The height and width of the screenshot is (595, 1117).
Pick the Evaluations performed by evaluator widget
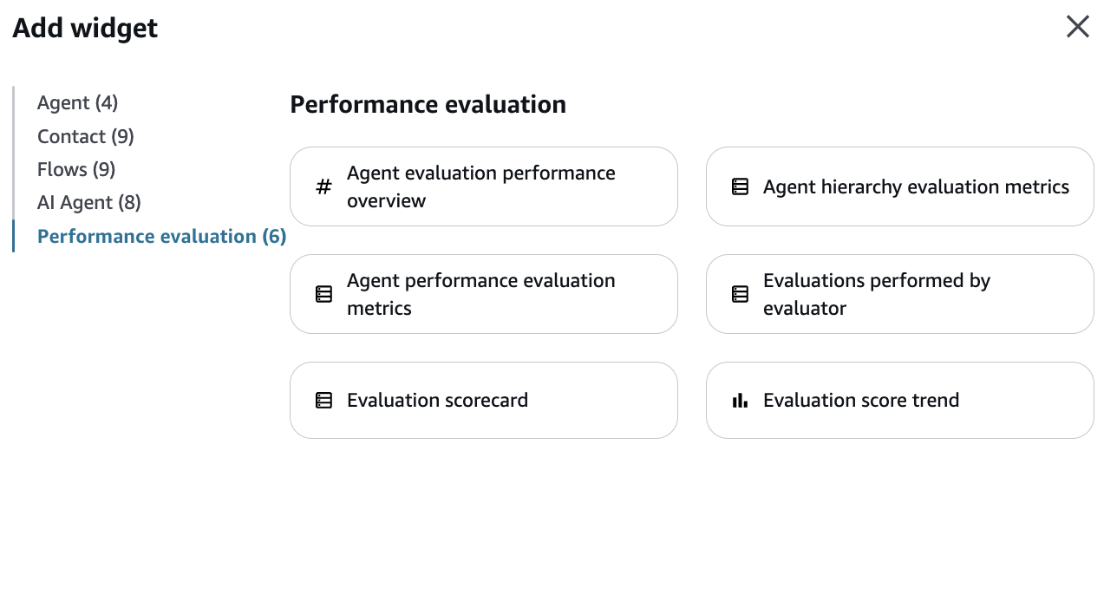click(899, 294)
